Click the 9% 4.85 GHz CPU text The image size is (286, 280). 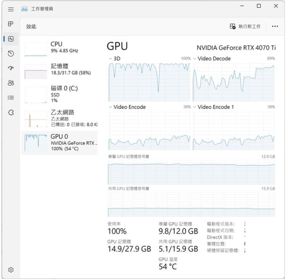(65, 51)
